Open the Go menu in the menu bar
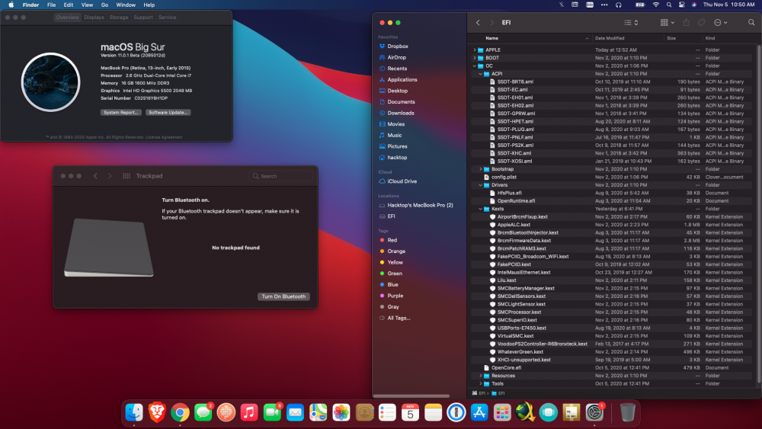 (104, 5)
